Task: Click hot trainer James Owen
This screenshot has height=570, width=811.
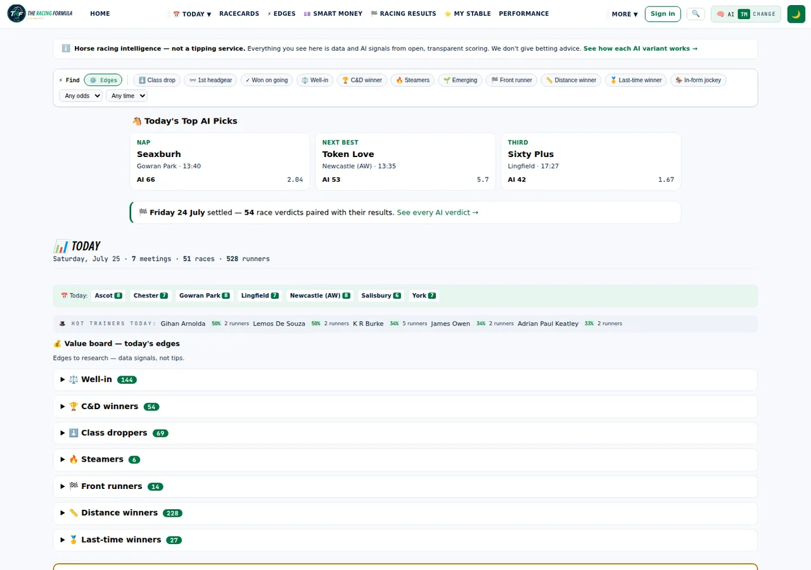Action: [450, 324]
